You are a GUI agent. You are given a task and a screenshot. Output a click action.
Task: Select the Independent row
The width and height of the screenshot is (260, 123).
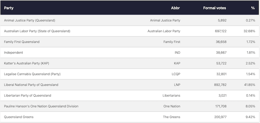[x=130, y=52]
